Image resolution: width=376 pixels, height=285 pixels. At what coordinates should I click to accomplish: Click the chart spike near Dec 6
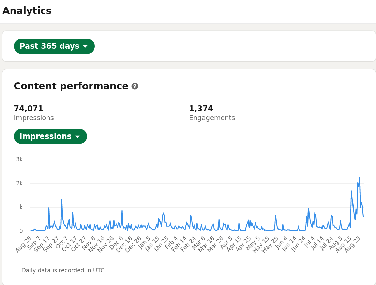(x=122, y=211)
